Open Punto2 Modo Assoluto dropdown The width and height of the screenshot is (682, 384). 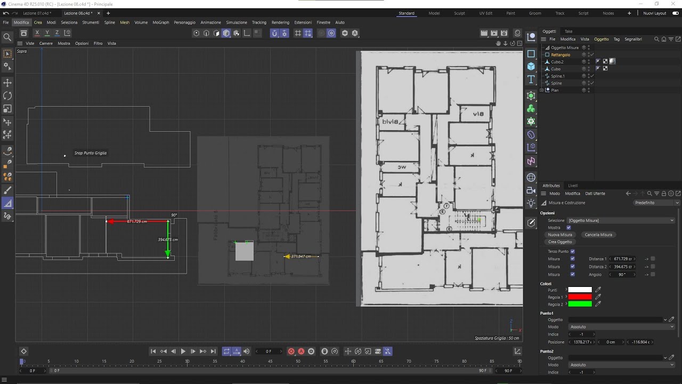622,365
